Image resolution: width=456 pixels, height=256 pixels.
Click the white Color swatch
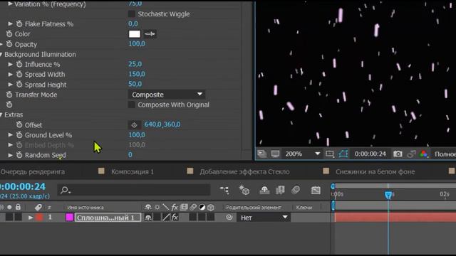point(135,34)
